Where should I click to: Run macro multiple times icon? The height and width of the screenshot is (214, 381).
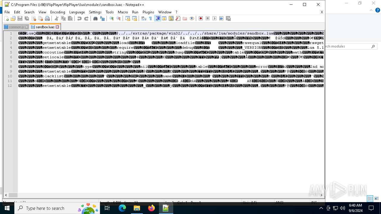pos(221,18)
